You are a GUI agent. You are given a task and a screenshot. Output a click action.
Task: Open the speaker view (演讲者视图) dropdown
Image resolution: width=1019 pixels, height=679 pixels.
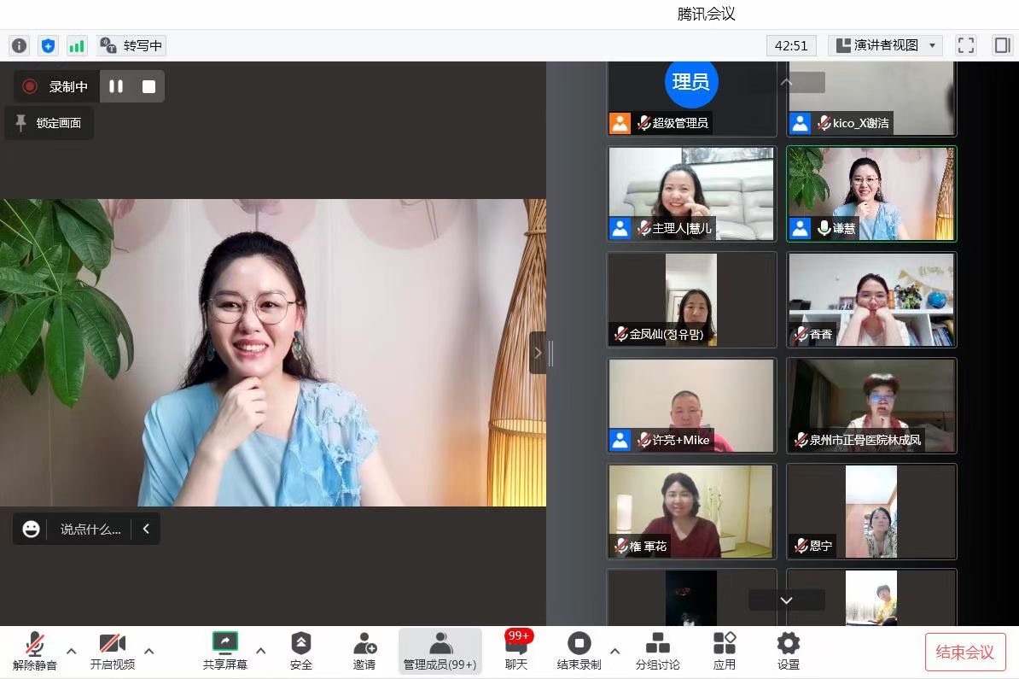[885, 45]
